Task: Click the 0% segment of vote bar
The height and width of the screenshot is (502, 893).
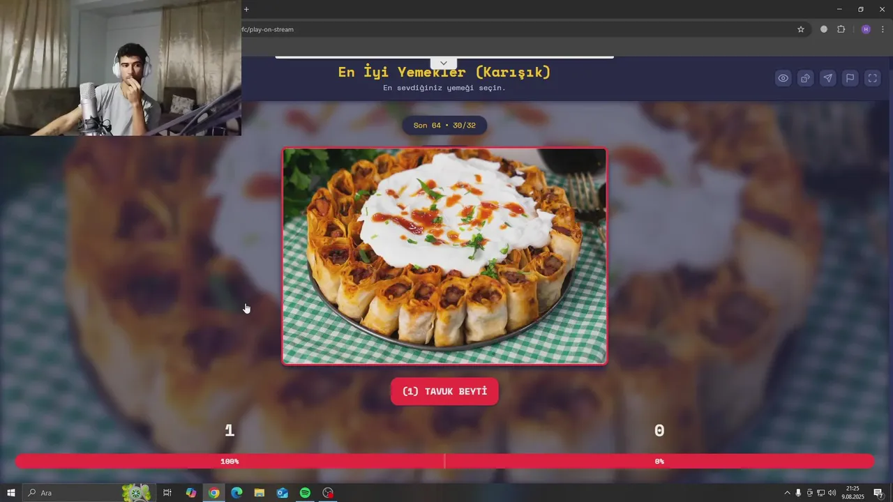Action: coord(659,462)
